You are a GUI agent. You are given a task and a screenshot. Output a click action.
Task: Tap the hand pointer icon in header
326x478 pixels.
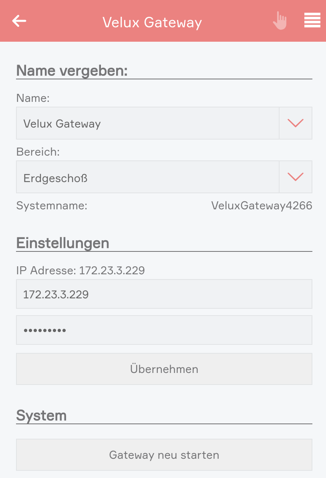click(x=280, y=20)
